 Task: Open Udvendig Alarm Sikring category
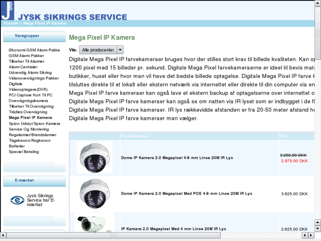tap(30, 73)
